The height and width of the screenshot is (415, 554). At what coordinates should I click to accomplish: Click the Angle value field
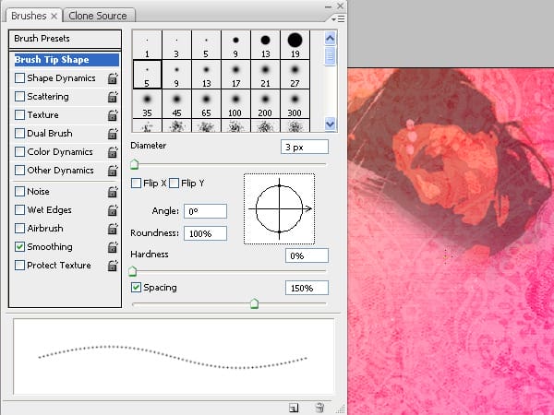205,211
